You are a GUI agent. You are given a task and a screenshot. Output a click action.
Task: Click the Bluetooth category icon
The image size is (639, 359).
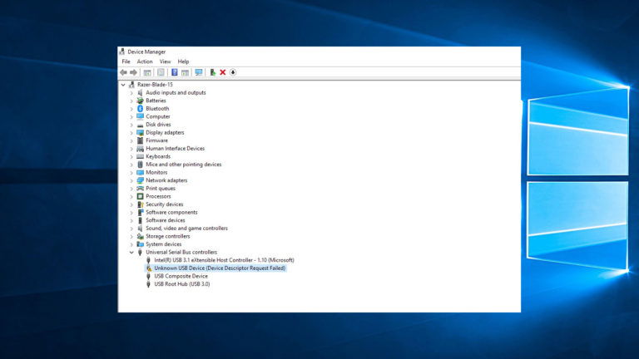pos(140,109)
